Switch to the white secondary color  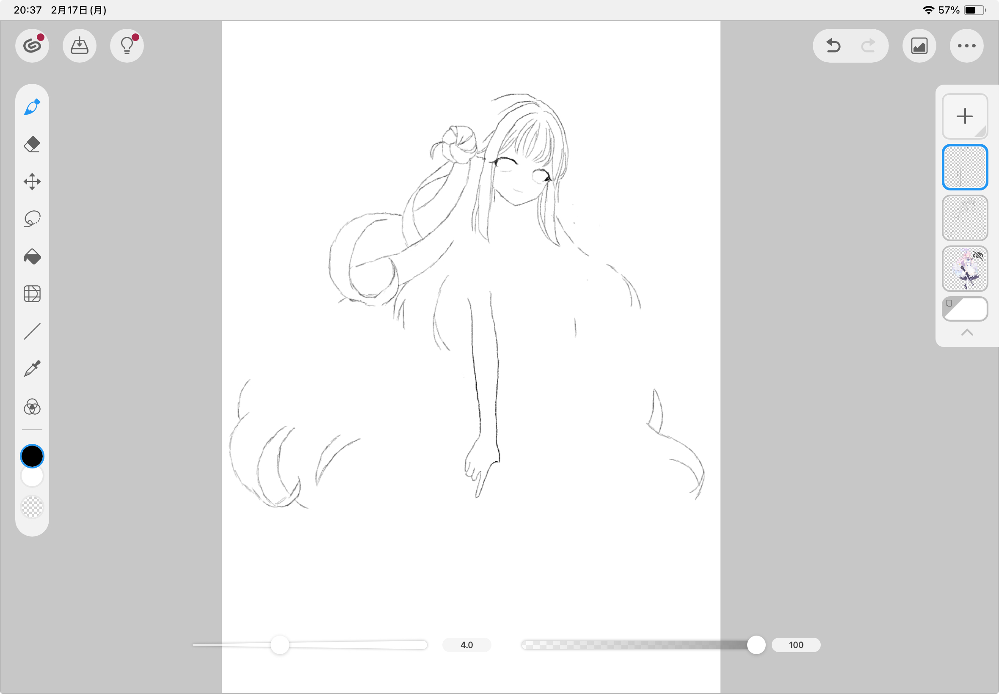coord(32,477)
